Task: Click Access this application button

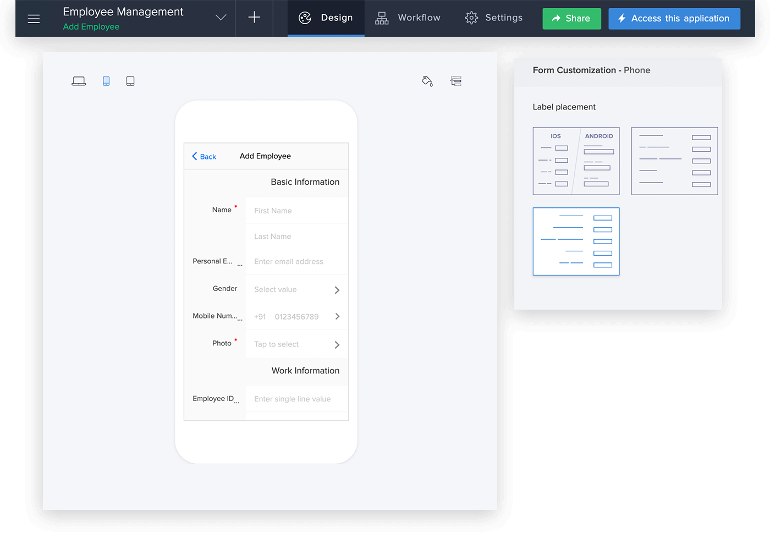Action: [674, 19]
